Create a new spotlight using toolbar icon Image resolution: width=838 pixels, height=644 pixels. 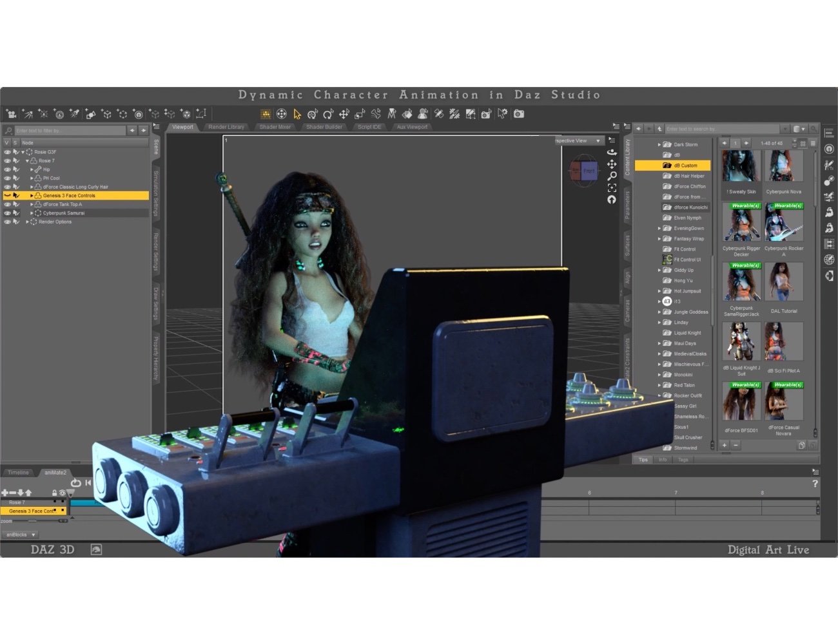[x=74, y=114]
